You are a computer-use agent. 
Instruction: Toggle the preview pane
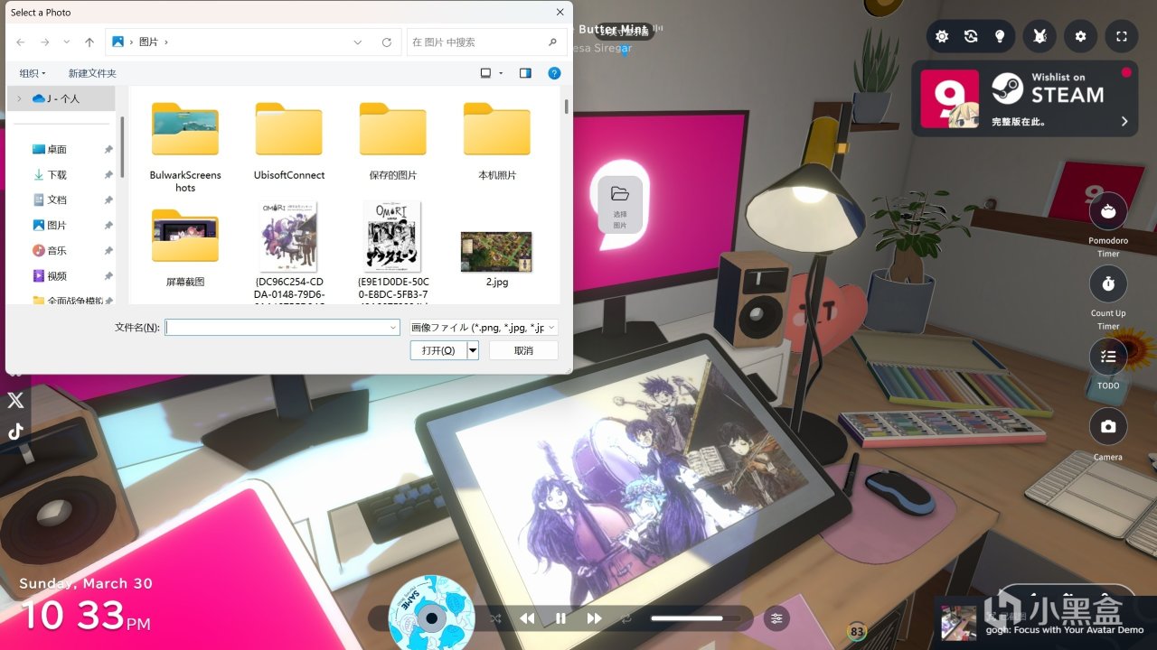coord(525,73)
